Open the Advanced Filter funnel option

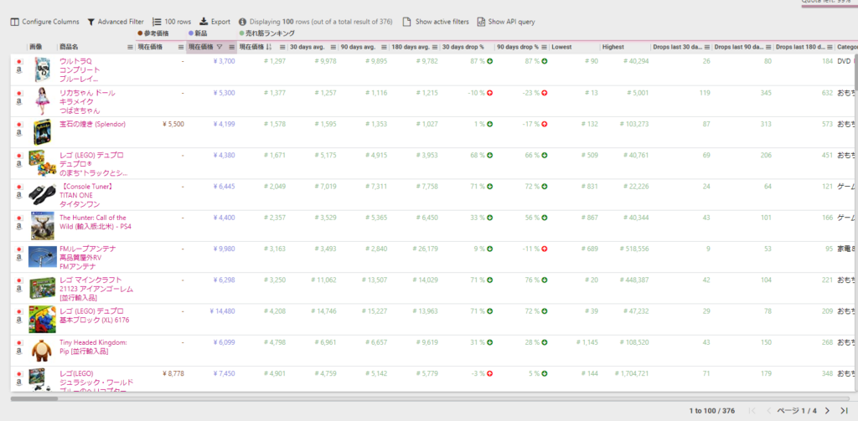pos(116,22)
